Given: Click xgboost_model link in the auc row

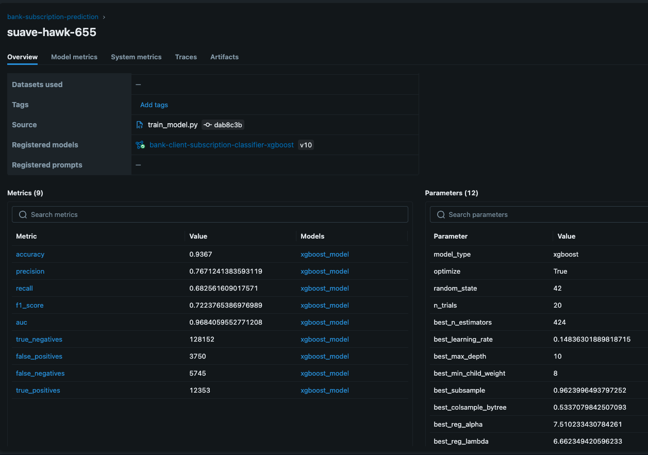Looking at the screenshot, I should point(325,322).
